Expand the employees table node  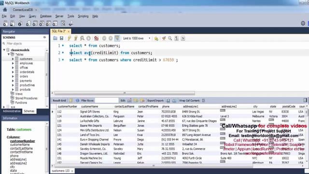[x=13, y=63]
